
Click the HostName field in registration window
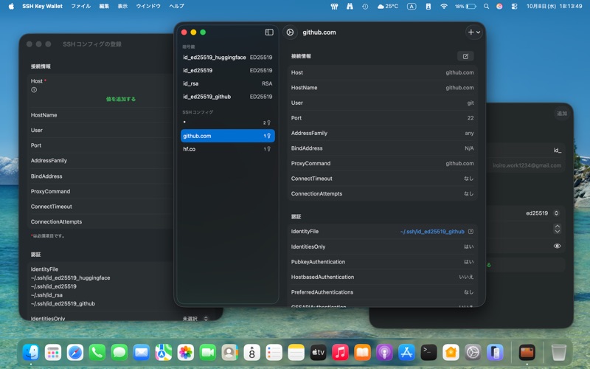point(102,115)
